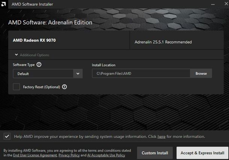229x160 pixels.
Task: Open the End User License Agreement link
Action: pyautogui.click(x=35, y=155)
